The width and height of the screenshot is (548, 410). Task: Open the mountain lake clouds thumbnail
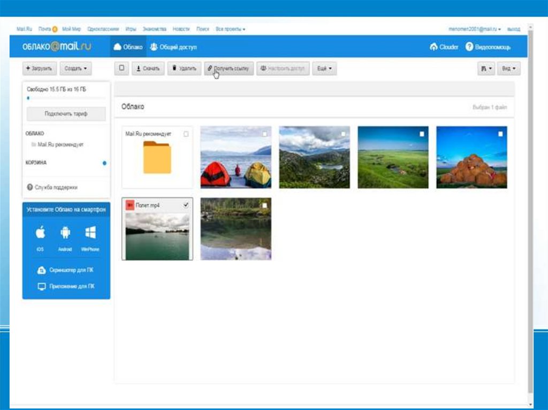[315, 158]
